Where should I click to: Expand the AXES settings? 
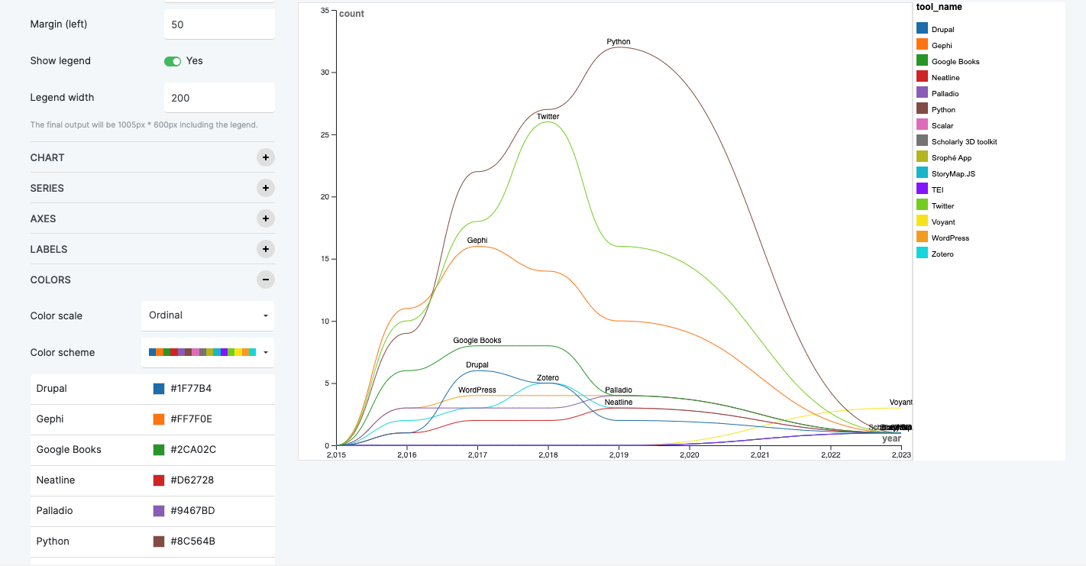pos(265,218)
